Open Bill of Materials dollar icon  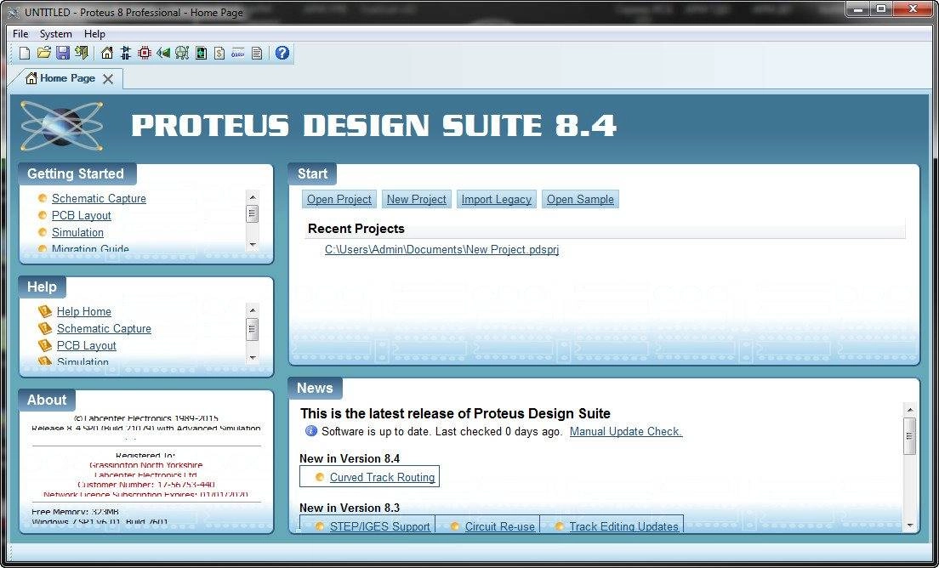pyautogui.click(x=219, y=54)
